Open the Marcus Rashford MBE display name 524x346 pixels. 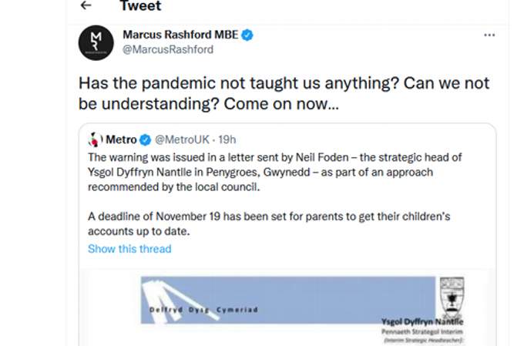(x=180, y=35)
